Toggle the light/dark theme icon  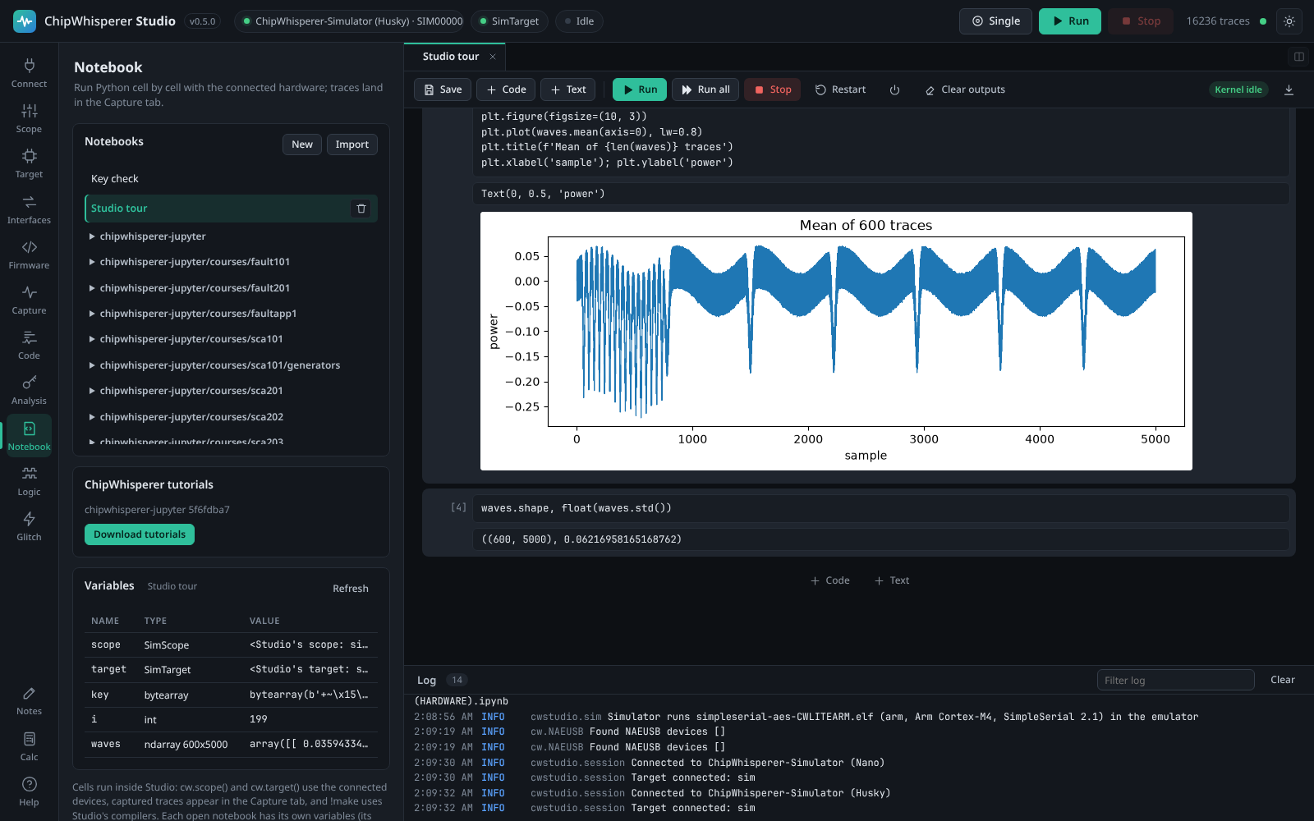point(1289,21)
